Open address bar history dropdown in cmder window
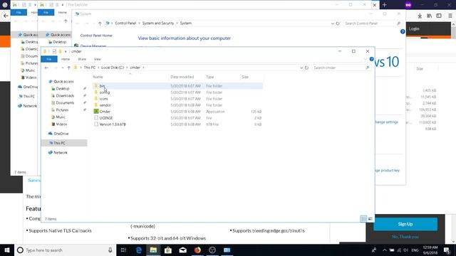Image resolution: width=456 pixels, height=256 pixels. (301, 68)
